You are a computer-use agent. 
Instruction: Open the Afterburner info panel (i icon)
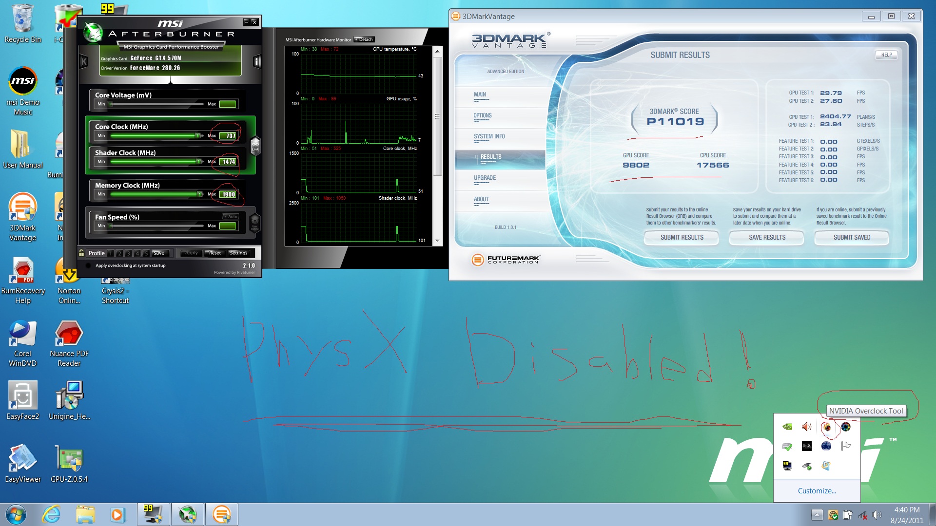(257, 61)
